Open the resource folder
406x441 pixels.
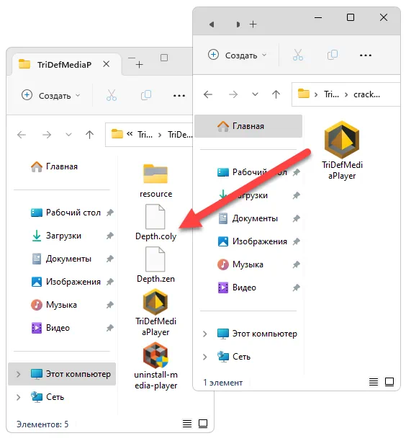click(x=155, y=181)
